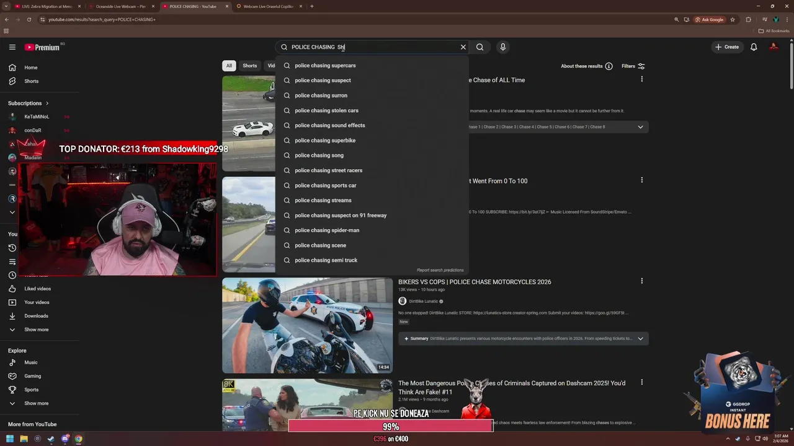
Task: Open 'BIKERS VS COPS | POLICE CHASE MOTORCYCLES 2026' title
Action: click(x=475, y=282)
